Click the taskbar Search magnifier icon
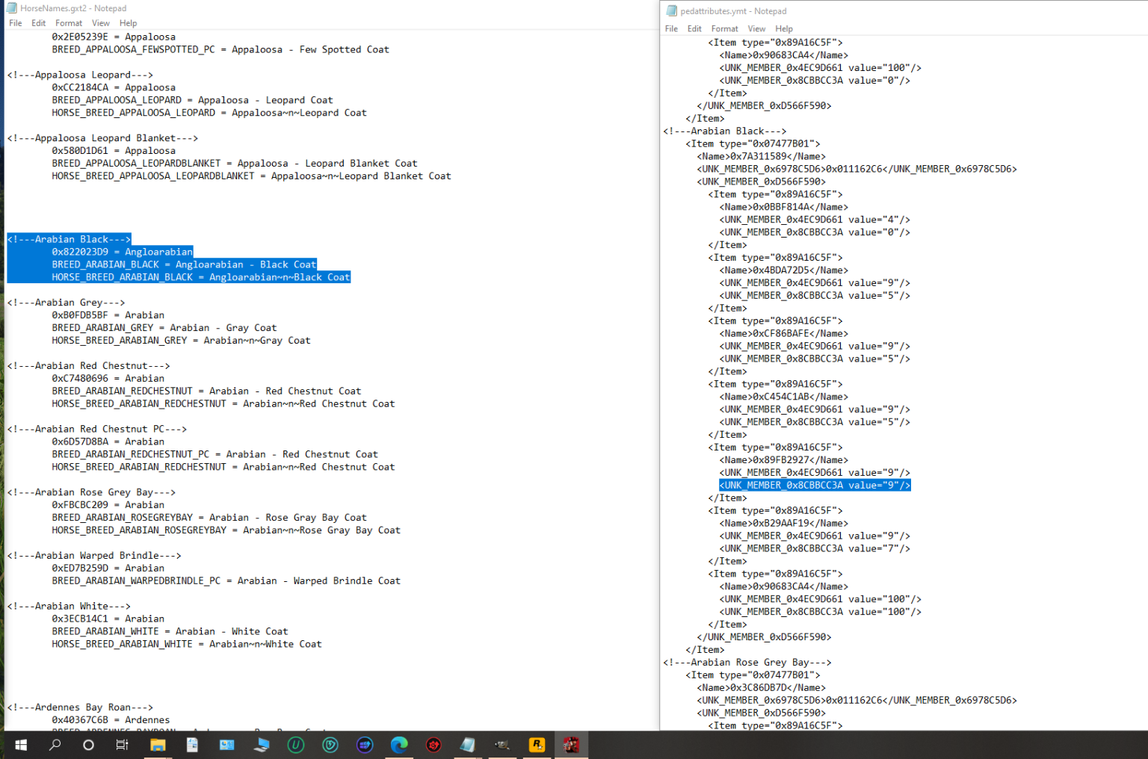The image size is (1148, 759). 55,745
